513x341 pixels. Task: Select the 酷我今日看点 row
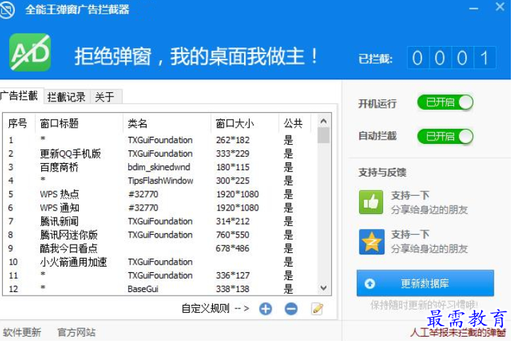tap(160, 248)
